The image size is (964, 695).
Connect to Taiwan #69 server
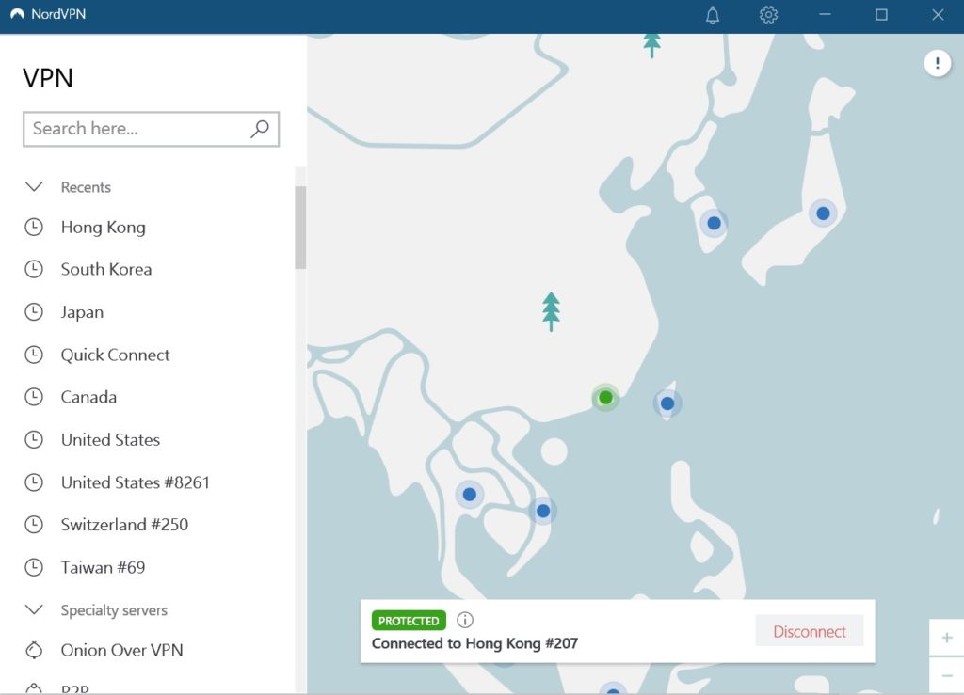point(104,567)
